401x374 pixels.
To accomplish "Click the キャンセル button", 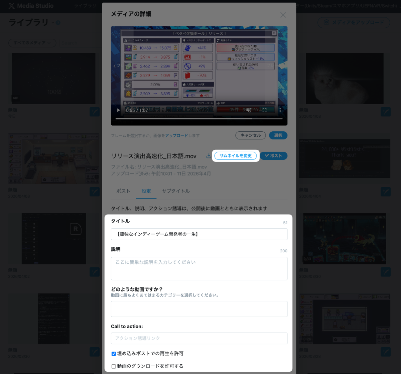I will pos(251,135).
